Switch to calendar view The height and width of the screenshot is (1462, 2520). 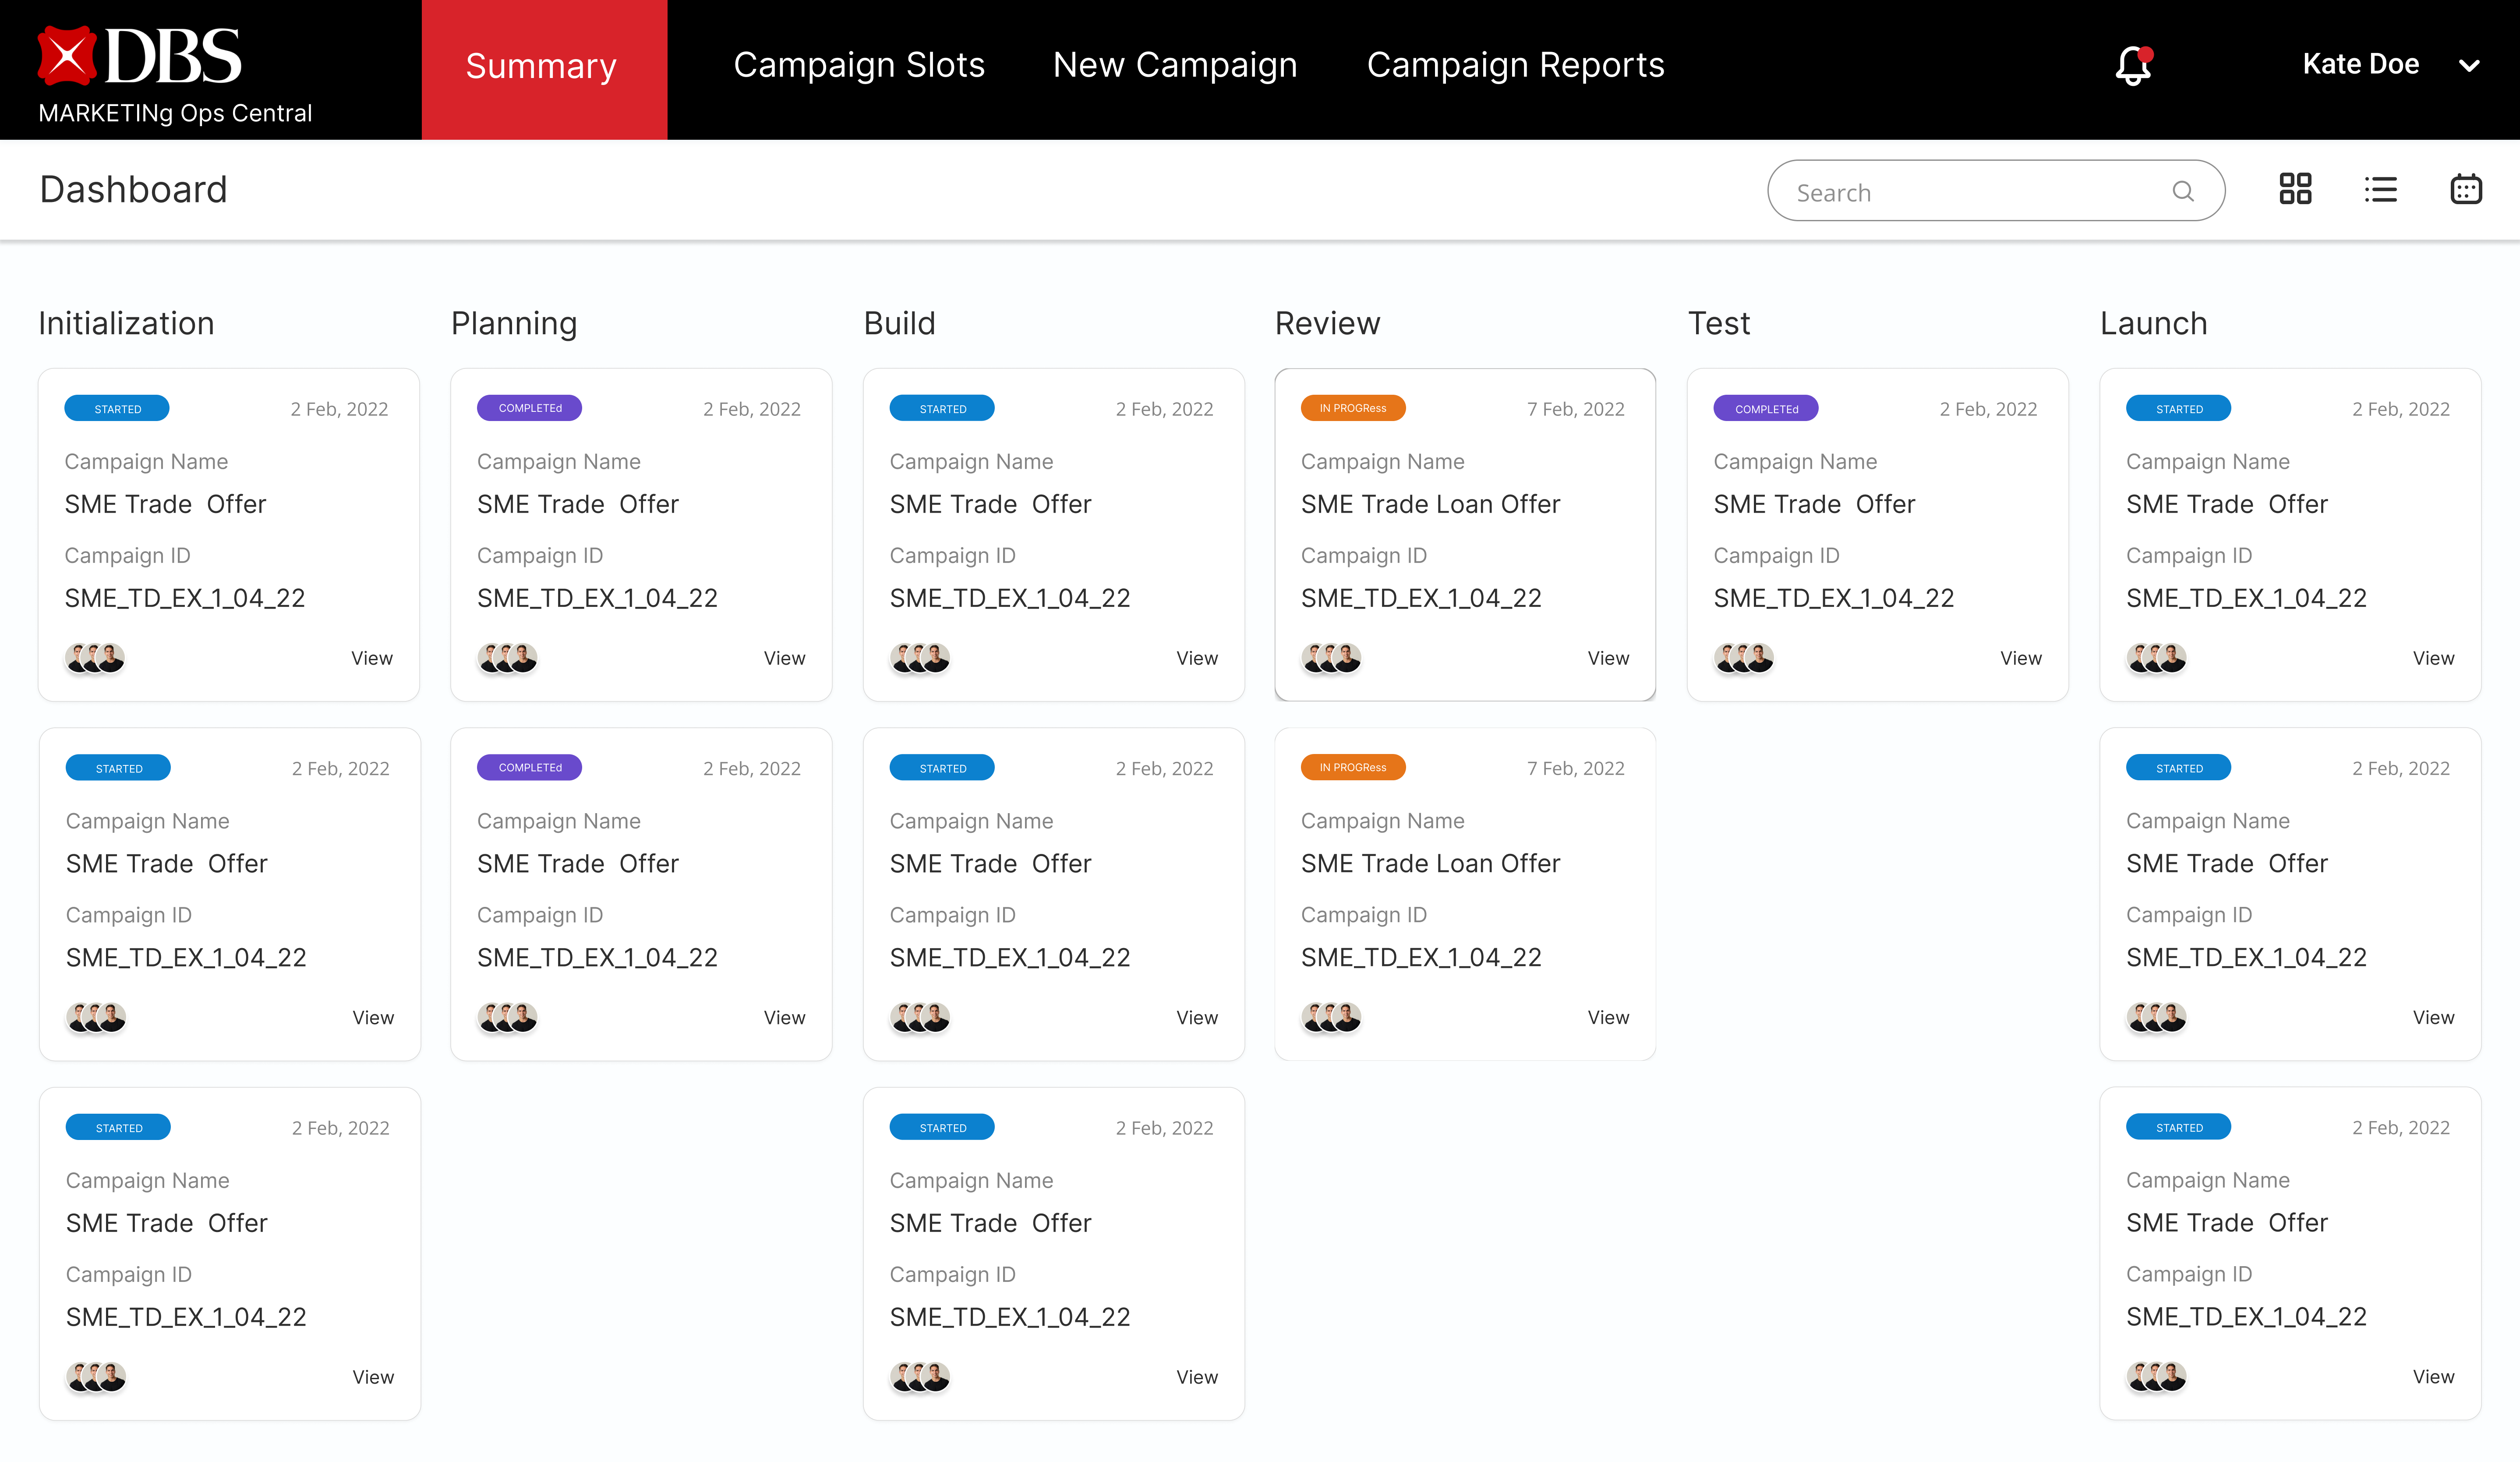(x=2466, y=189)
